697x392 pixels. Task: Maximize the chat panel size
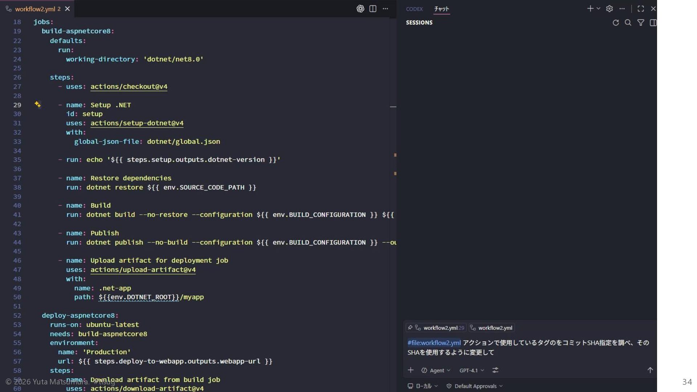pos(641,9)
